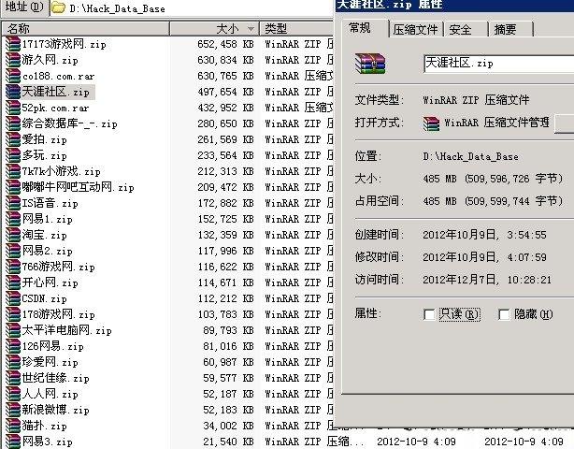
Task: Click the location text D:\Hack_Data_Base in dialog
Action: pyautogui.click(x=470, y=157)
